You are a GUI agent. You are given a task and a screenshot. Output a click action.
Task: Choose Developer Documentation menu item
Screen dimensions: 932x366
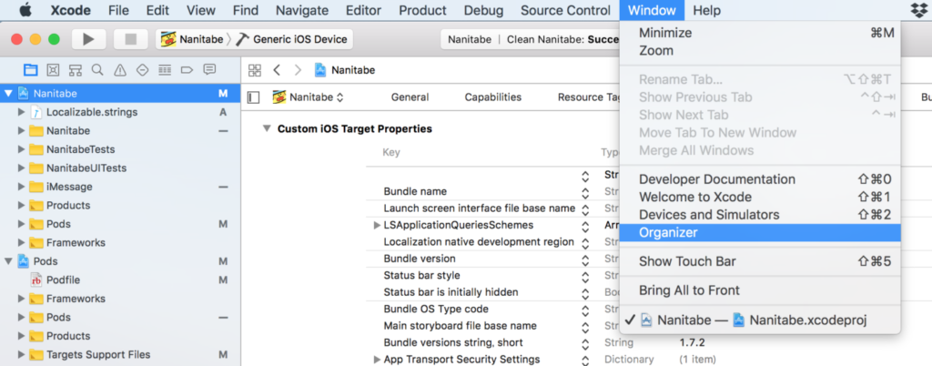(x=760, y=179)
